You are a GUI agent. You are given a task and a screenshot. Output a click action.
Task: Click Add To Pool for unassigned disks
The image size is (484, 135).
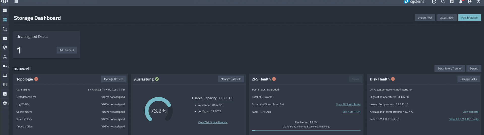click(67, 50)
